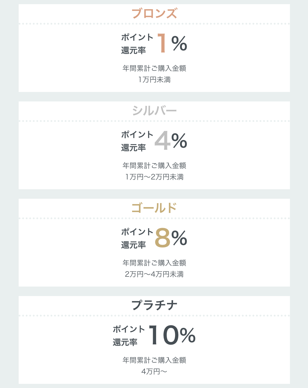
Task: Select the bronze 1% point rate
Action: [x=172, y=44]
